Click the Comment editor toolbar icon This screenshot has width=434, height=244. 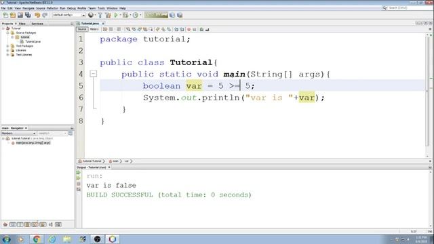(x=201, y=29)
